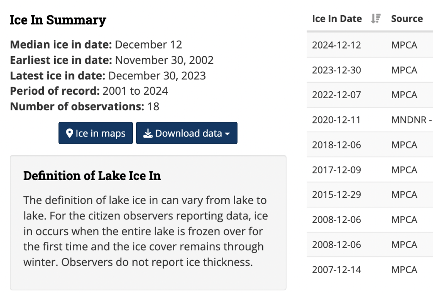Click the Median ice in date line
This screenshot has height=293, width=433.
pos(96,44)
